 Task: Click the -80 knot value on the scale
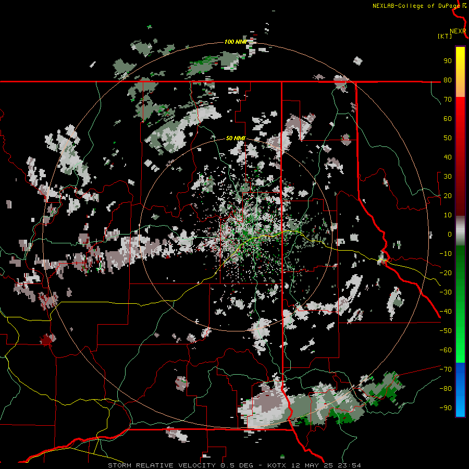pyautogui.click(x=446, y=389)
